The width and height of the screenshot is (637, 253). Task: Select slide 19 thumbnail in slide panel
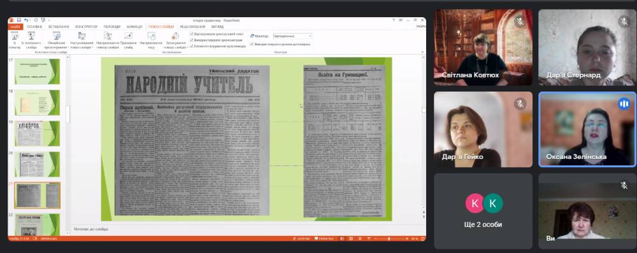(x=37, y=133)
